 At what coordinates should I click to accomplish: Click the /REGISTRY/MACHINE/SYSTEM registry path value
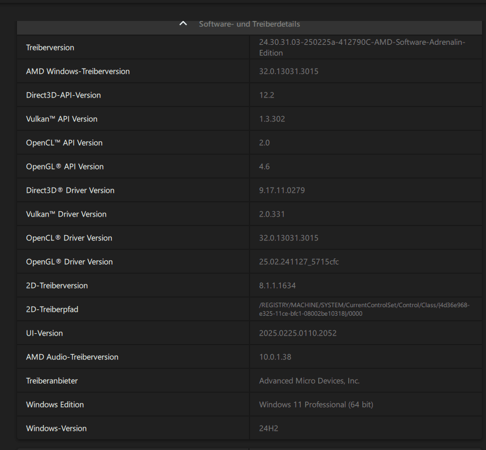pos(364,309)
